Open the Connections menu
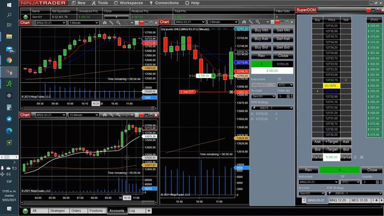The width and height of the screenshot is (384, 216). [164, 3]
